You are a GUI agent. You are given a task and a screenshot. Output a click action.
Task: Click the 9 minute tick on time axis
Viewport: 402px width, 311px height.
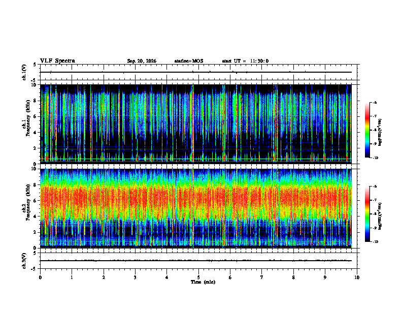click(325, 277)
